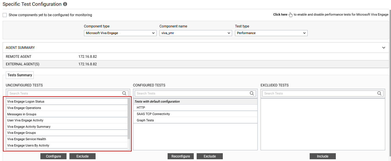Open the Component name dropdown
391x161 pixels.
pyautogui.click(x=196, y=33)
